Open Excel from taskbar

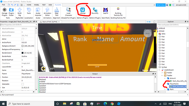pyautogui.click(x=78, y=104)
